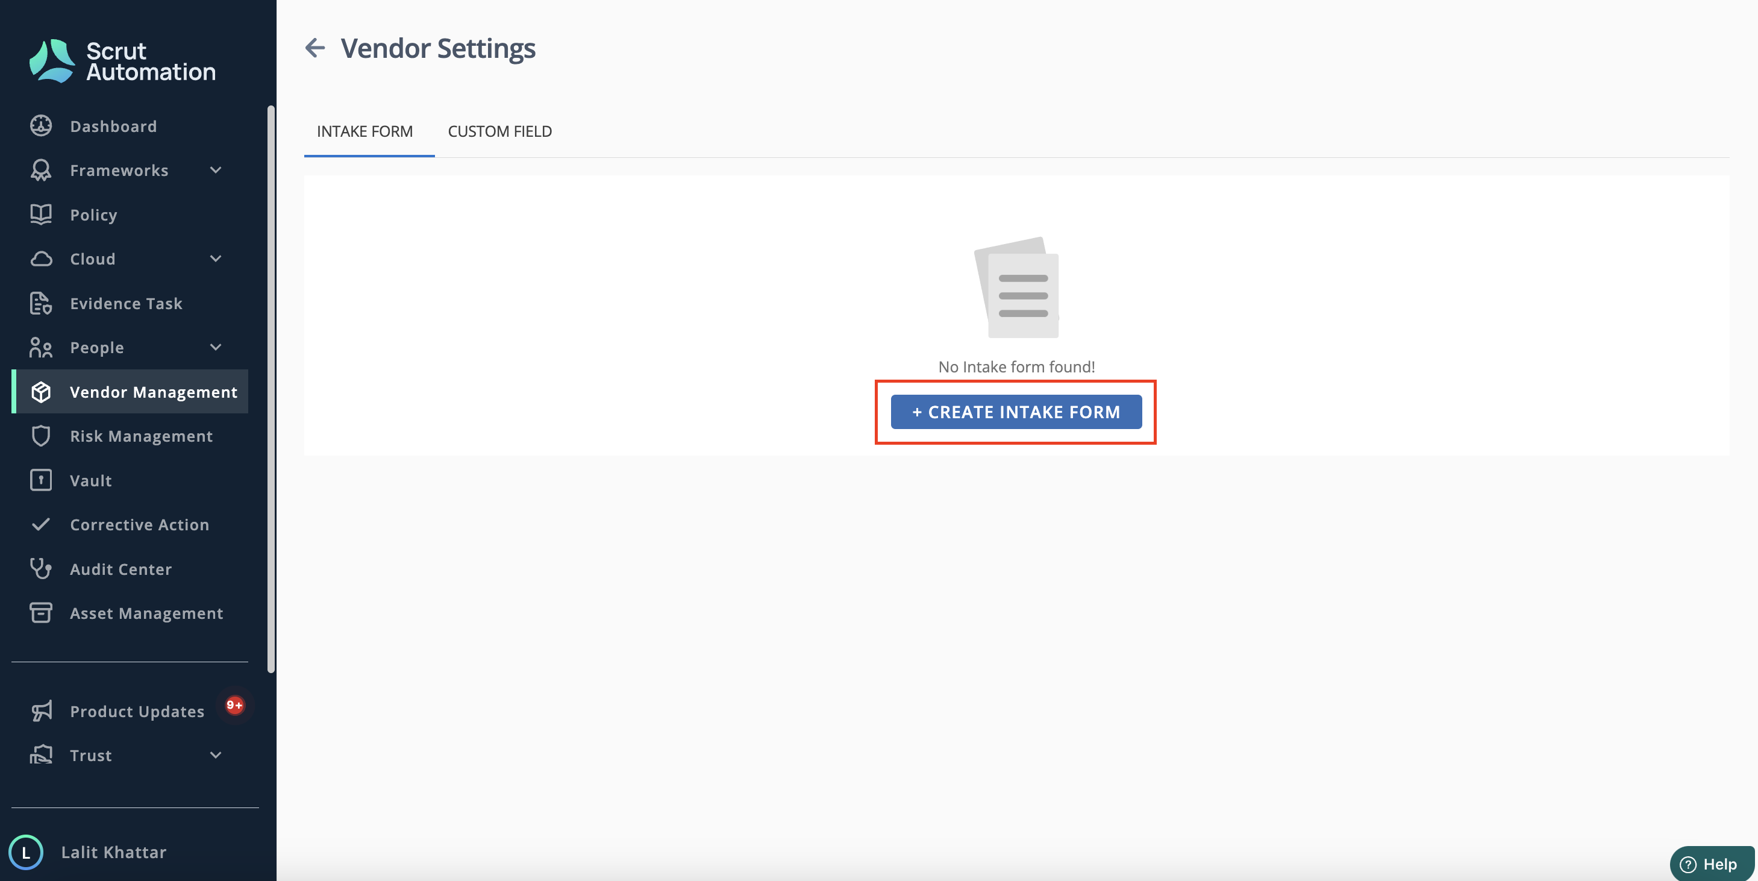This screenshot has height=881, width=1758.
Task: Switch to the INTAKE FORM tab
Action: [x=364, y=131]
